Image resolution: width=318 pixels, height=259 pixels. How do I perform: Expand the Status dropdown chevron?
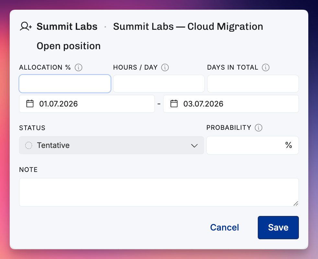[194, 146]
